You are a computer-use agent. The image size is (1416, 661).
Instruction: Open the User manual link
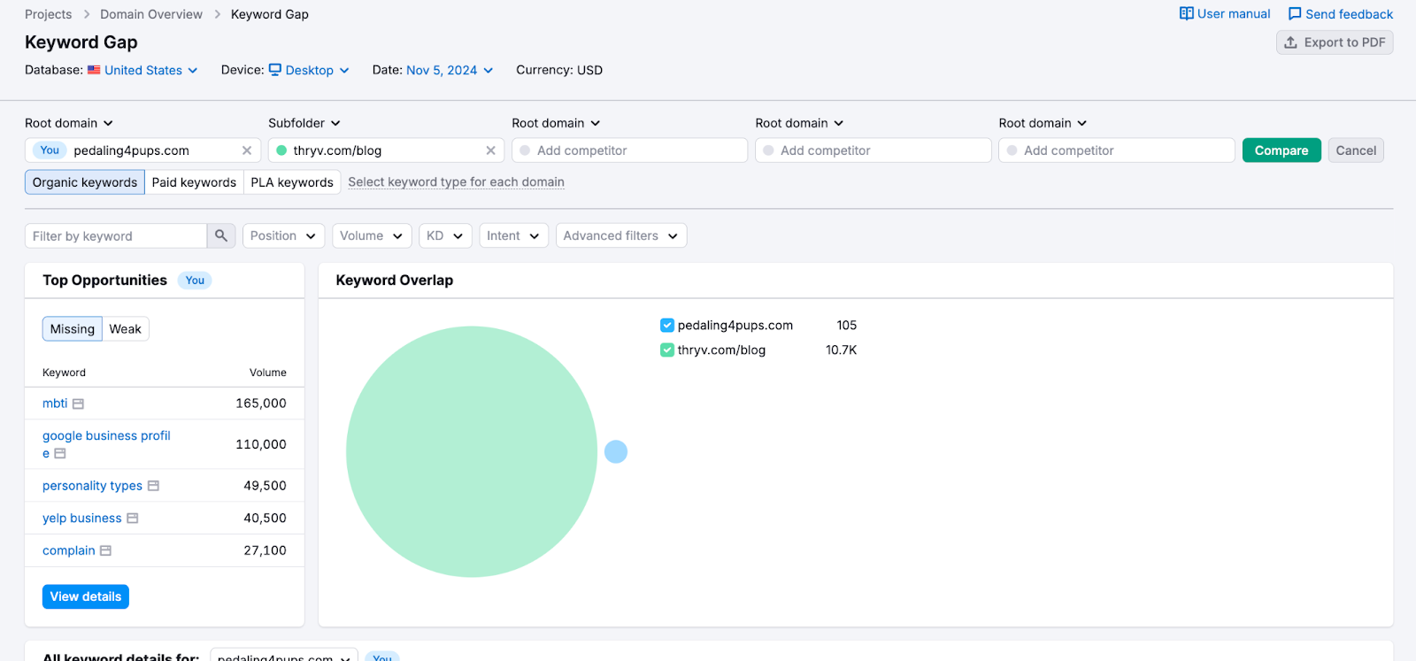click(x=1225, y=14)
